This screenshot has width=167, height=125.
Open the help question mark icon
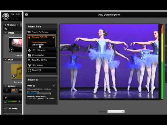click(26, 15)
